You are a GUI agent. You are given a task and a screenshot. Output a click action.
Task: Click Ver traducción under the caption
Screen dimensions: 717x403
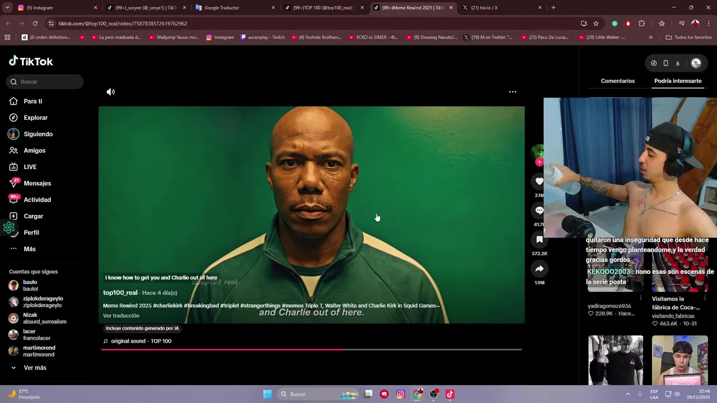coord(121,316)
